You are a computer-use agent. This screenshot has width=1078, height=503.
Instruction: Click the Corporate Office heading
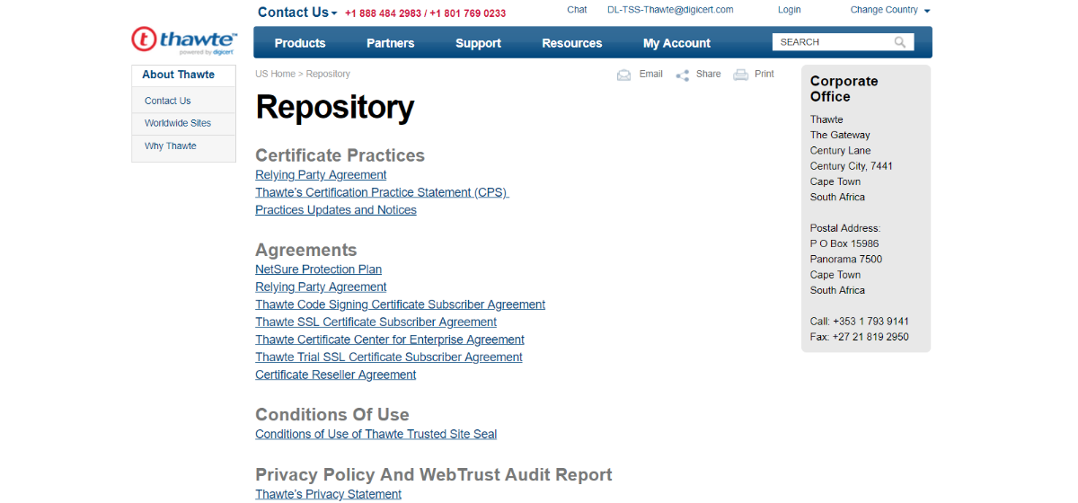coord(844,88)
